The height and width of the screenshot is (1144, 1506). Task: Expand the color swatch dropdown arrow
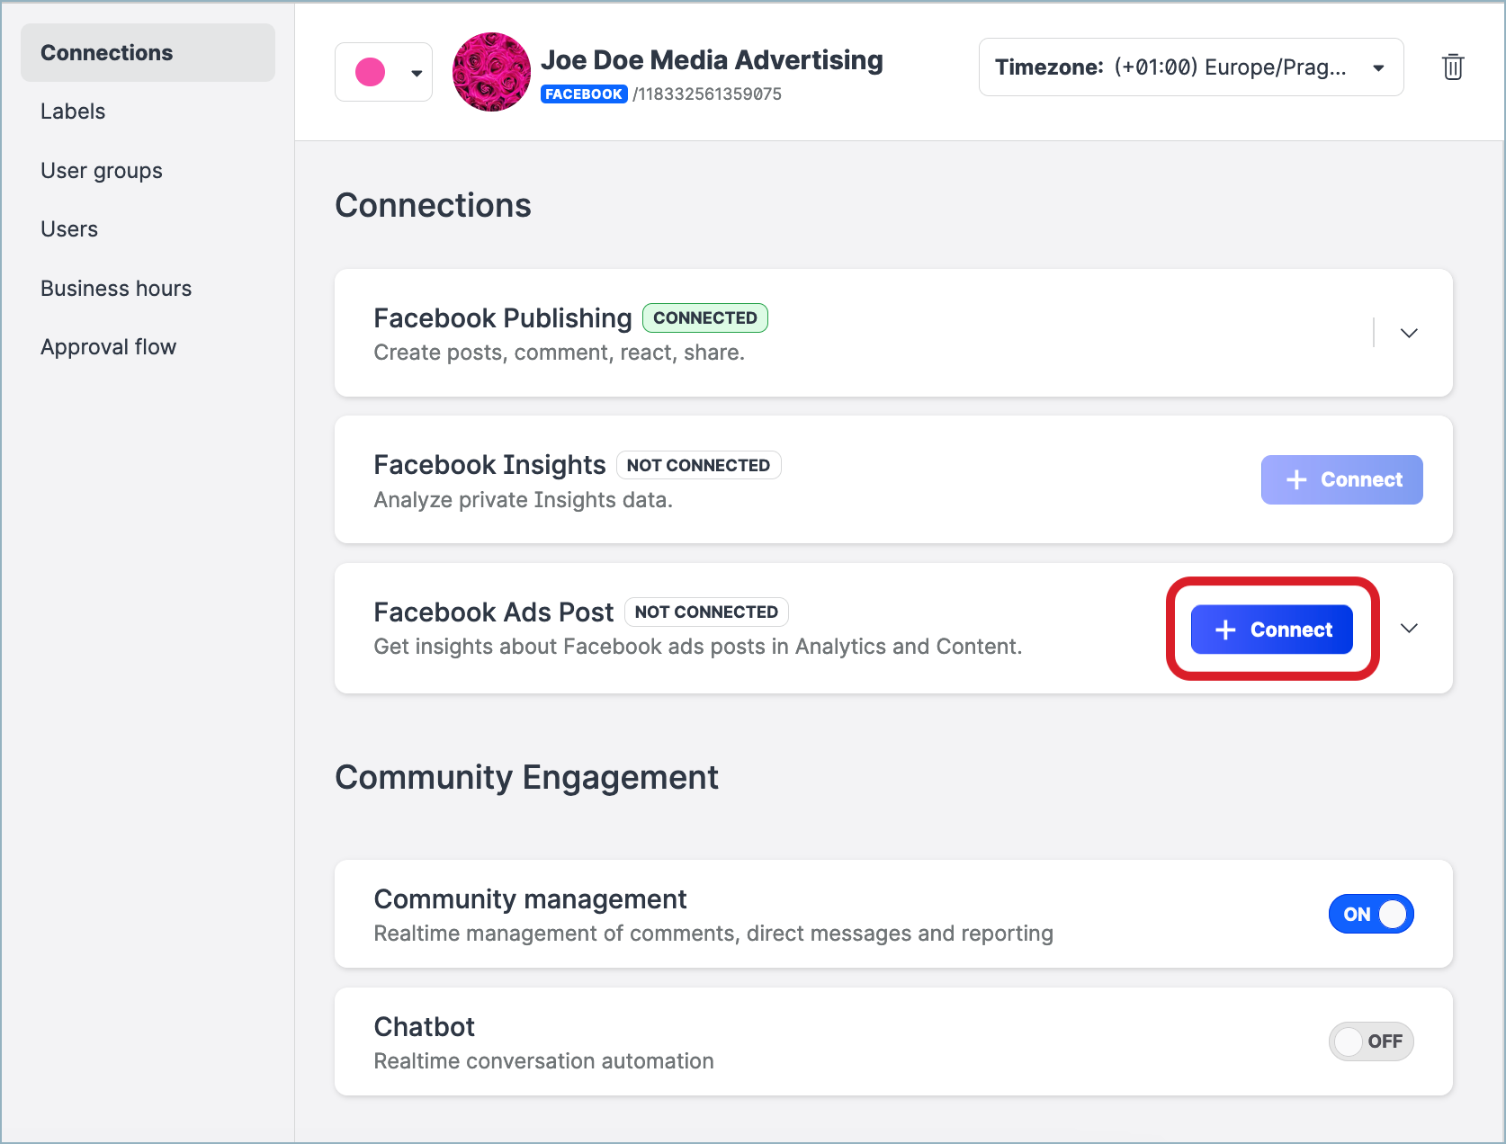(417, 71)
